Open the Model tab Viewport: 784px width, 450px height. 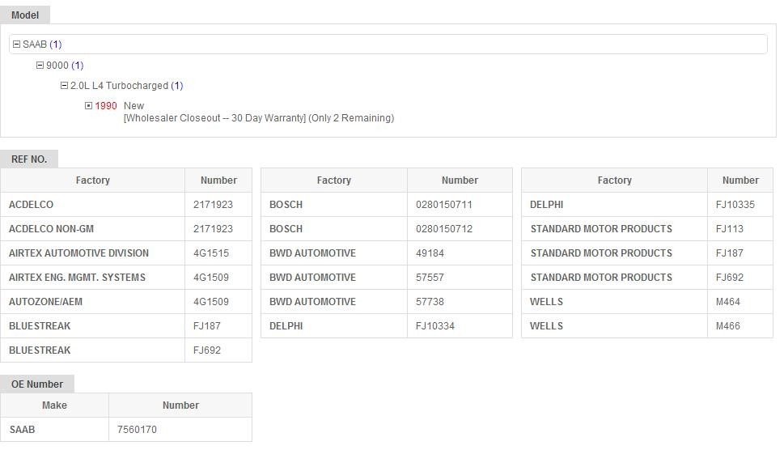pyautogui.click(x=25, y=15)
